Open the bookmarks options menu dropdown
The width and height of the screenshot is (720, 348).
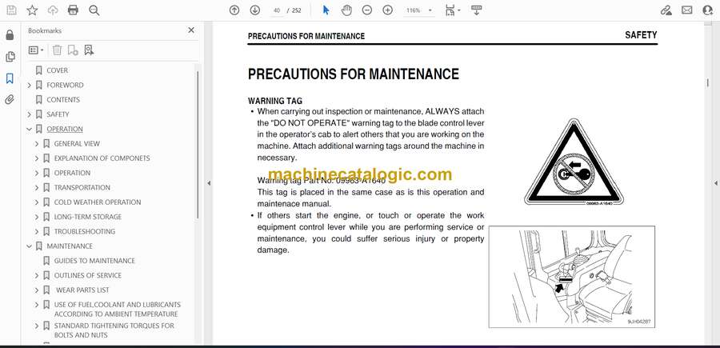36,50
